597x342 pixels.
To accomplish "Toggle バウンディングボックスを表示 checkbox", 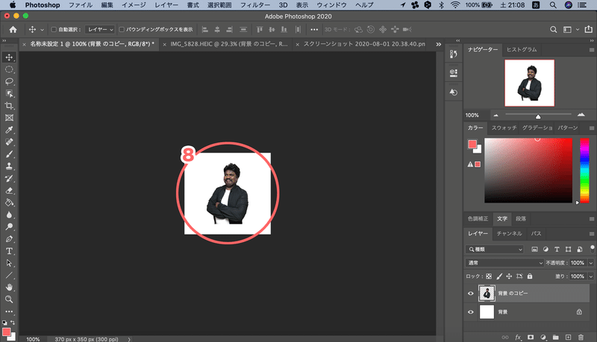I will tap(122, 29).
